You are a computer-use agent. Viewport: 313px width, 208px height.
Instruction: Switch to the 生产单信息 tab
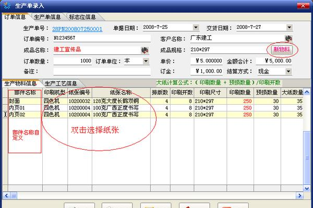47,17
